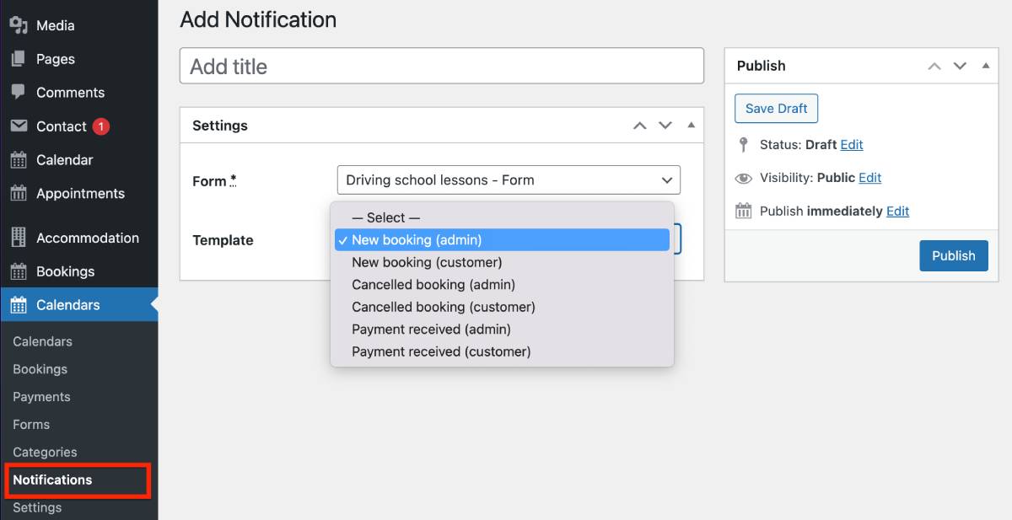Click the Add title input field

pyautogui.click(x=441, y=67)
